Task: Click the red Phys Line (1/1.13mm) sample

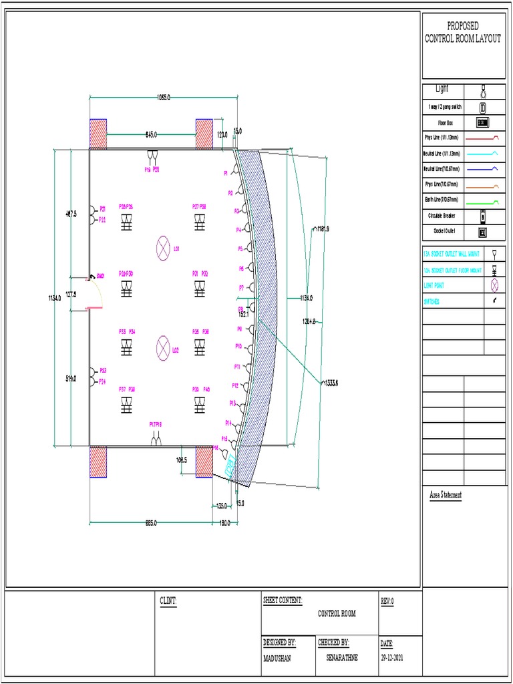Action: pyautogui.click(x=482, y=138)
